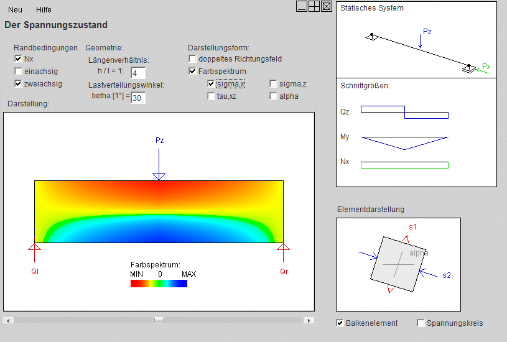Click the betha angle input field

pos(138,98)
